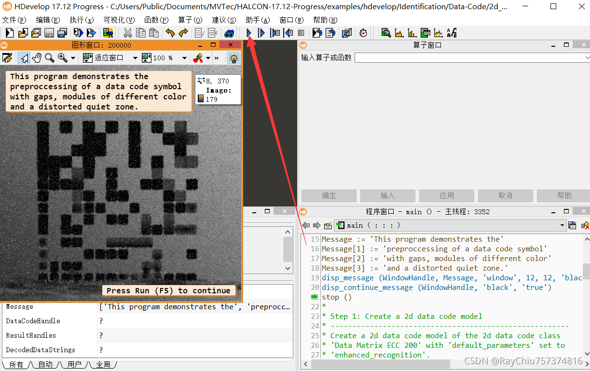
Task: Open the 适应窗口 window size dropdown
Action: click(x=135, y=58)
